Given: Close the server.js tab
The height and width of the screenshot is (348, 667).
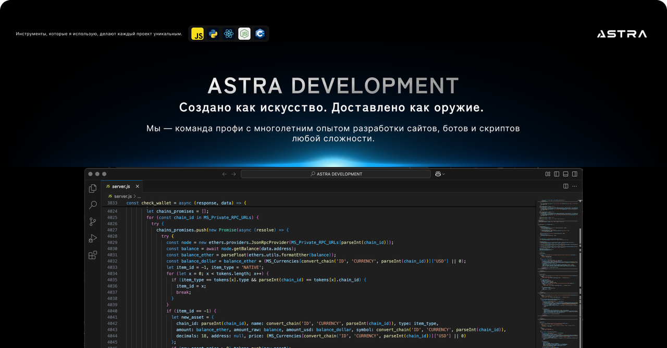Looking at the screenshot, I should pyautogui.click(x=138, y=186).
